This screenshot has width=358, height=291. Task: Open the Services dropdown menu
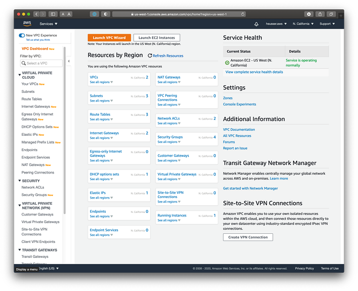pos(49,23)
